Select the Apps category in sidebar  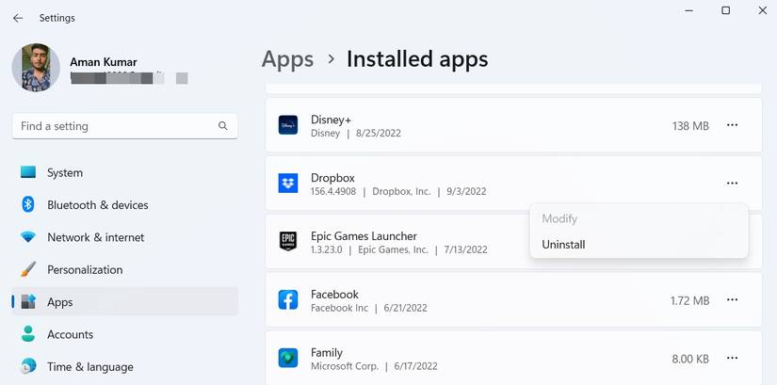pos(125,302)
